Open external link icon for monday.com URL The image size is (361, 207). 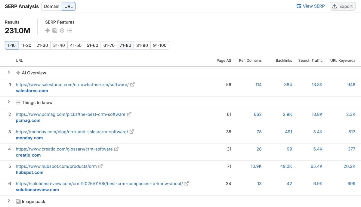click(x=132, y=131)
